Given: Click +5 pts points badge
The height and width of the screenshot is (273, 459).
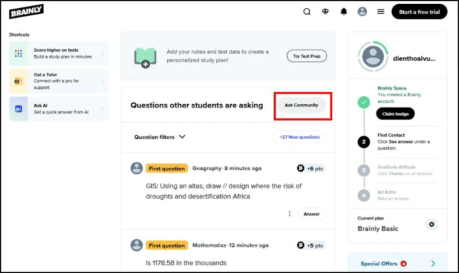Looking at the screenshot, I should 311,245.
